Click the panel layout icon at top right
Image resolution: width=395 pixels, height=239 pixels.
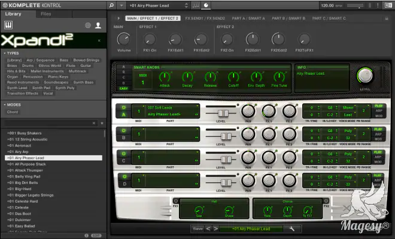tap(388, 5)
